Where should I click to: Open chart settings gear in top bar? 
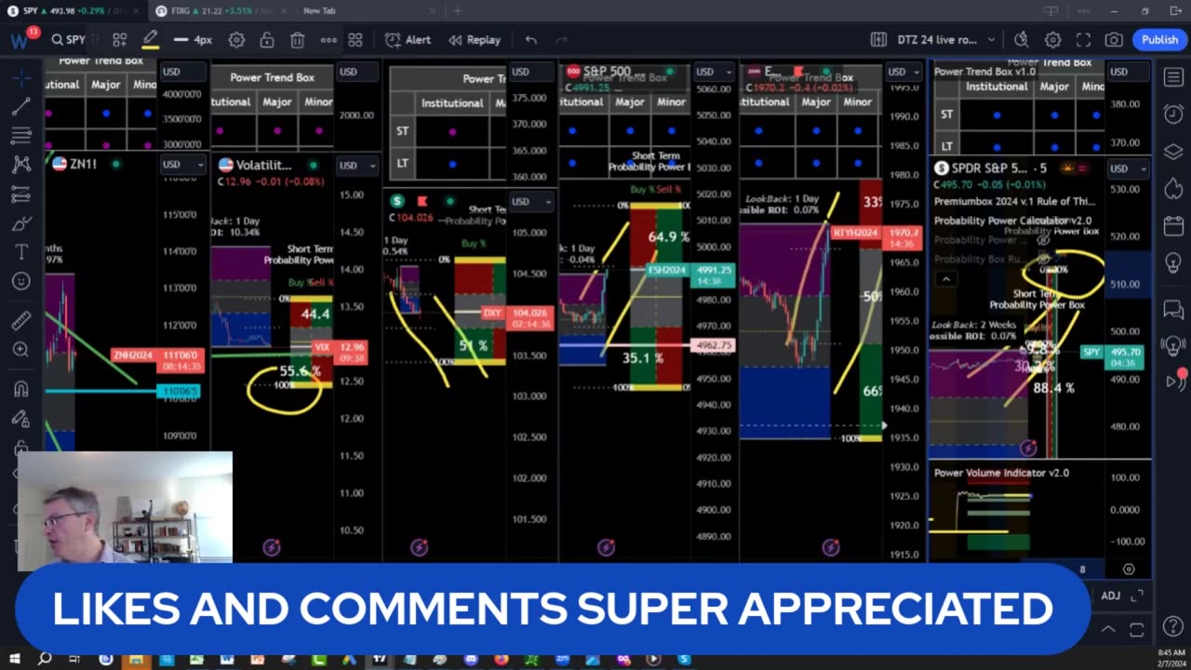(1052, 40)
